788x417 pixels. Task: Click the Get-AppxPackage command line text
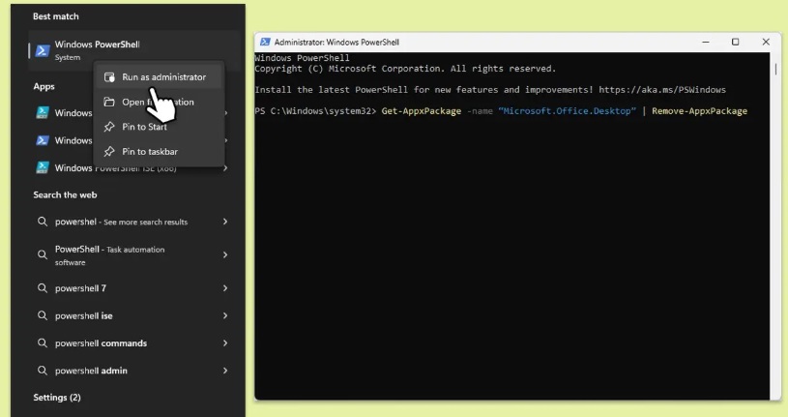(501, 111)
